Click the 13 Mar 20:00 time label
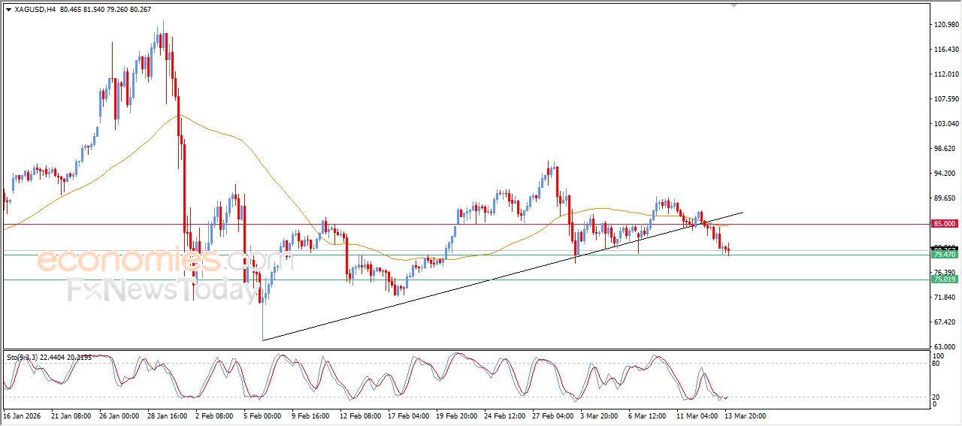Image resolution: width=962 pixels, height=426 pixels. click(x=744, y=415)
